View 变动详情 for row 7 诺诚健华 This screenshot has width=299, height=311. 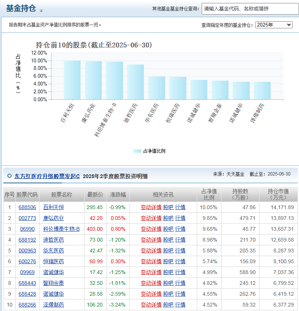point(151,272)
